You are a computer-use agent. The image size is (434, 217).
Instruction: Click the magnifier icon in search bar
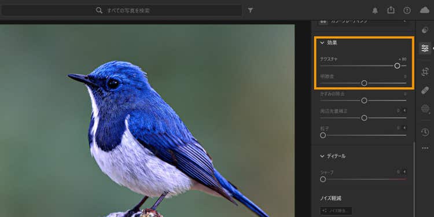[x=99, y=10]
